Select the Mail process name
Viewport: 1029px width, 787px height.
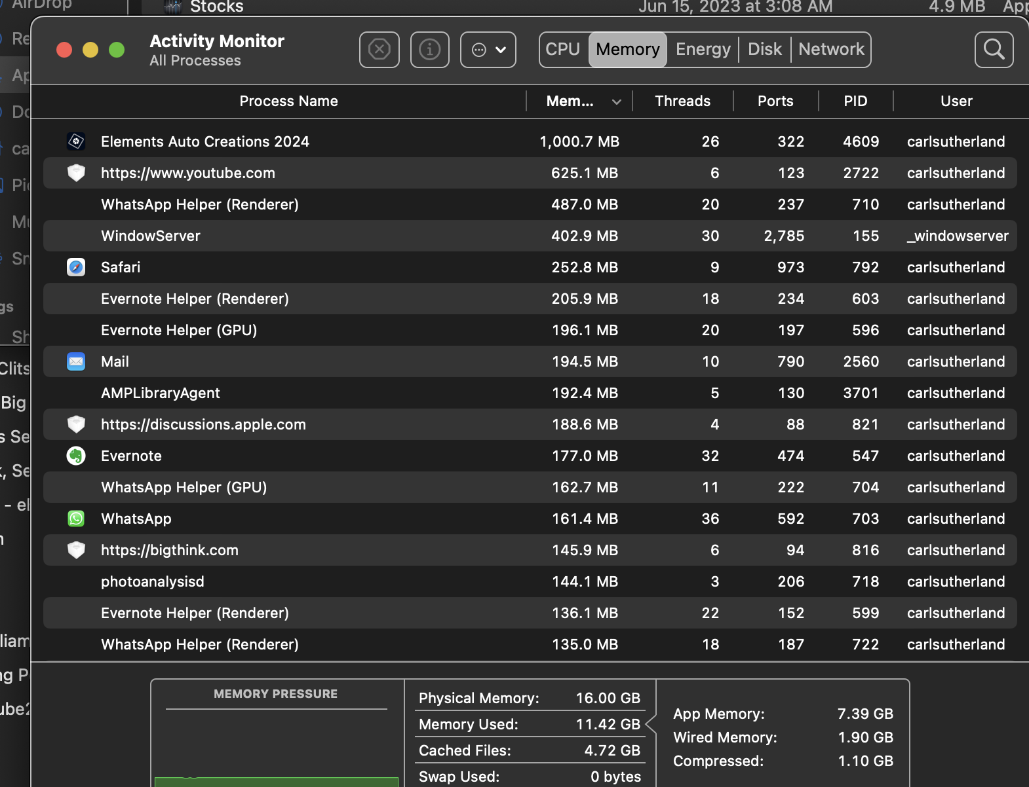click(115, 361)
